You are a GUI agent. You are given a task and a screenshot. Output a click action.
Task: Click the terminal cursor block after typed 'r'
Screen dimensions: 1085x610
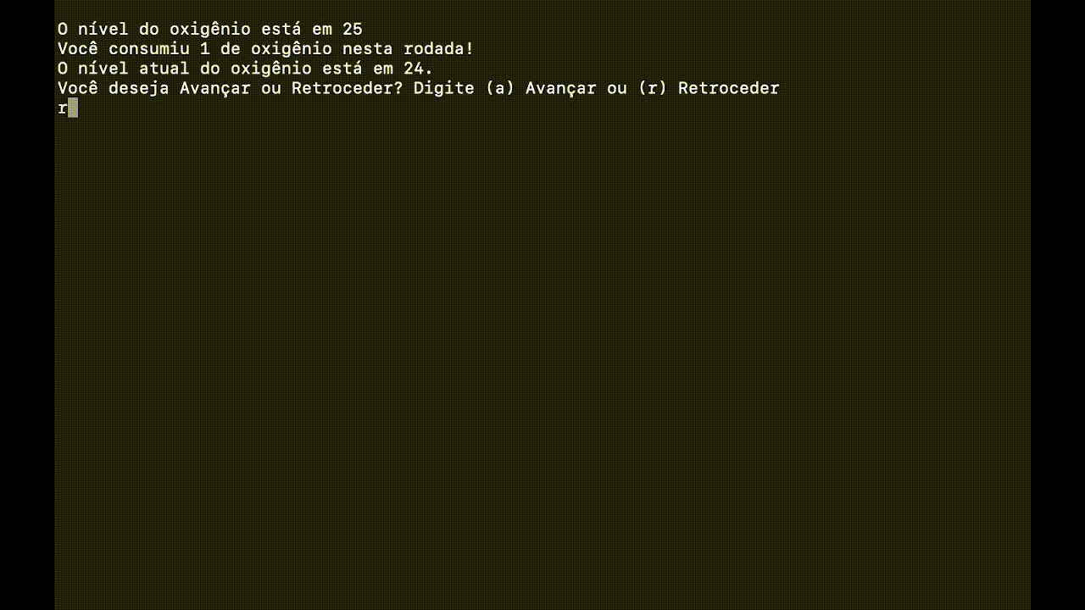click(x=73, y=108)
